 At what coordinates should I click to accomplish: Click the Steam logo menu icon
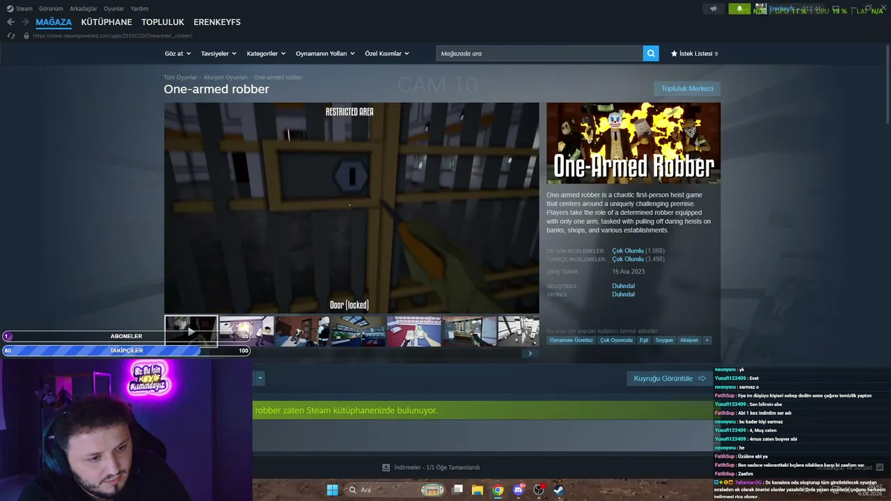pos(10,8)
